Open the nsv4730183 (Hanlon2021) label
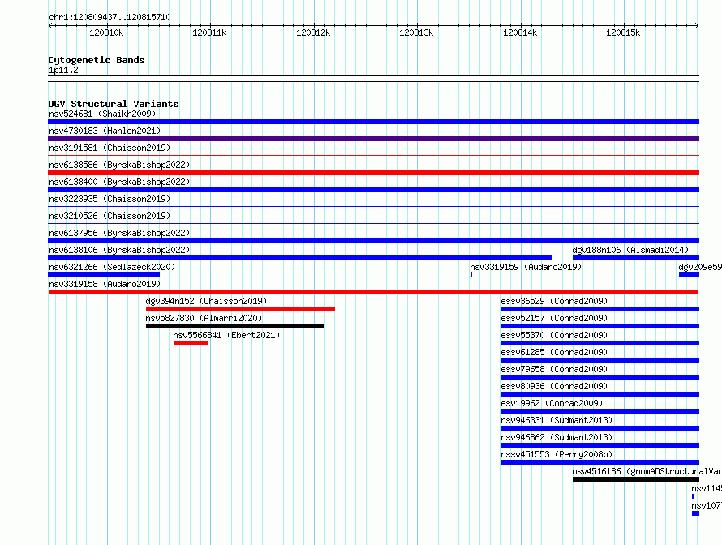722x545 pixels. [105, 131]
